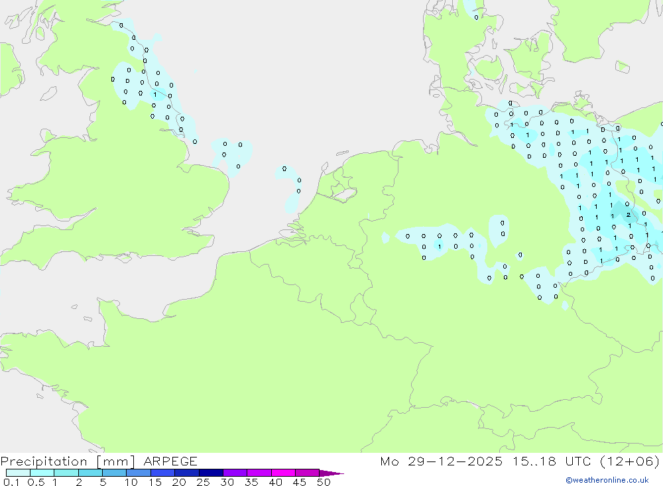
Task: Click the '[mm]' unit label
Action: pos(116,461)
